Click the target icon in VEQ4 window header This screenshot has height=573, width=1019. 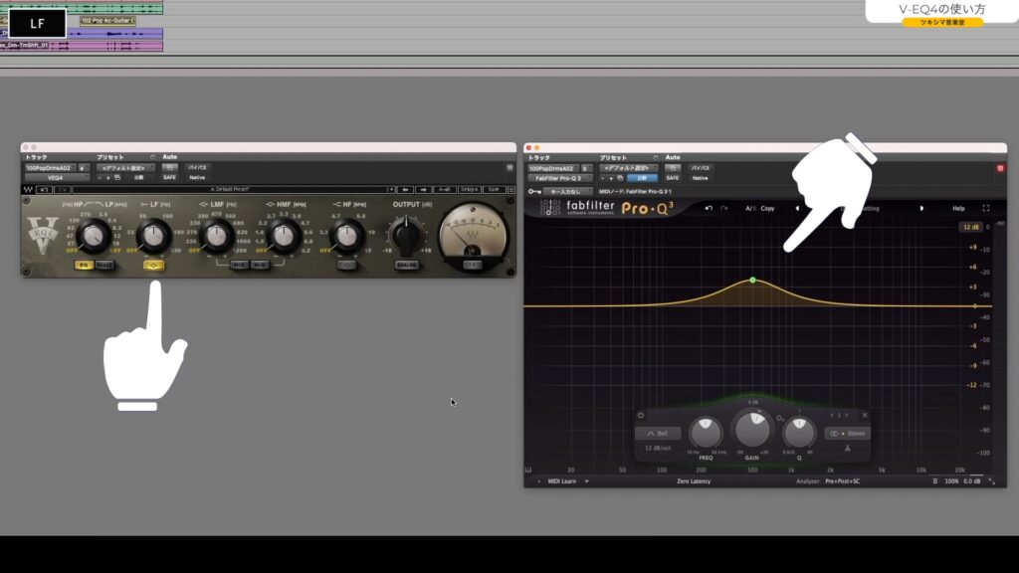click(x=509, y=167)
